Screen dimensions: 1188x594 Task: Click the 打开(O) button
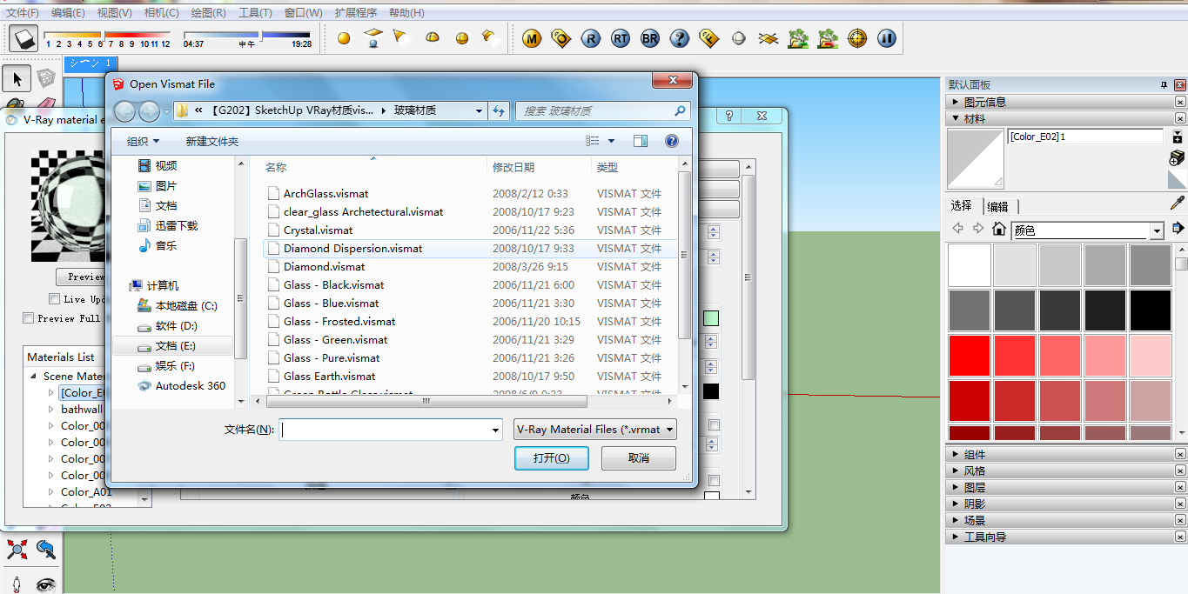551,457
